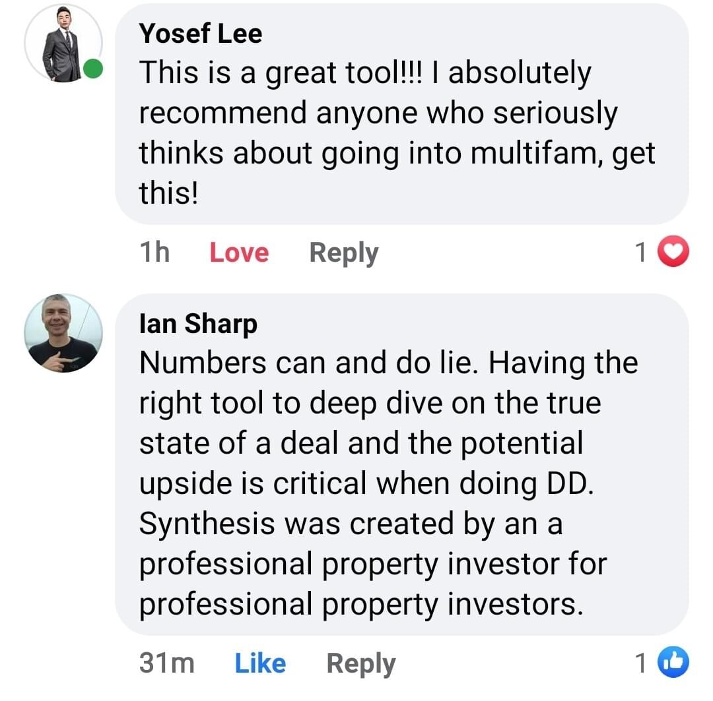713x701 pixels.
Task: View reaction count beside the thumbs-up
Action: pos(640,663)
